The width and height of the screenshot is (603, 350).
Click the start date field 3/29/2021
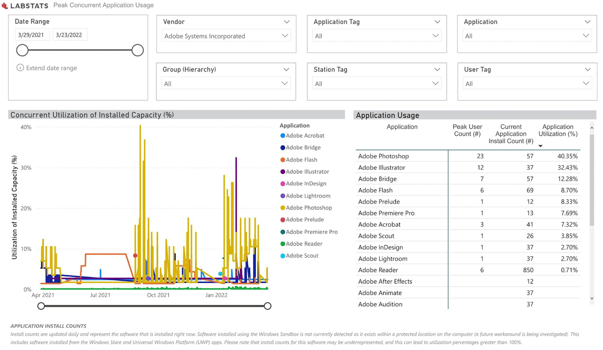point(32,35)
